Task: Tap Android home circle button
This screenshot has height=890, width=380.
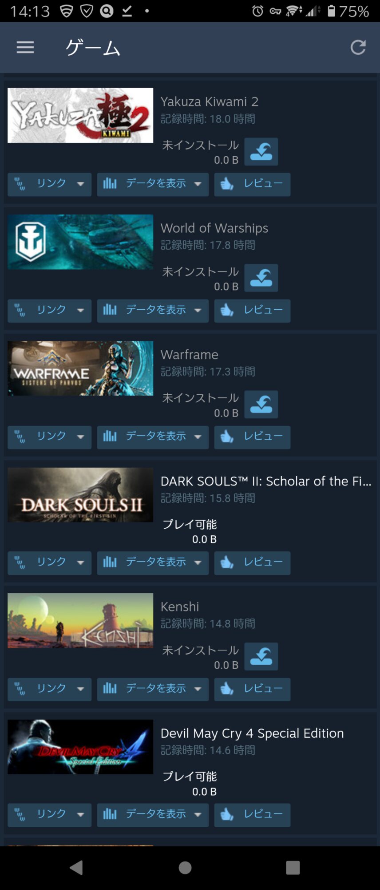Action: 185,867
